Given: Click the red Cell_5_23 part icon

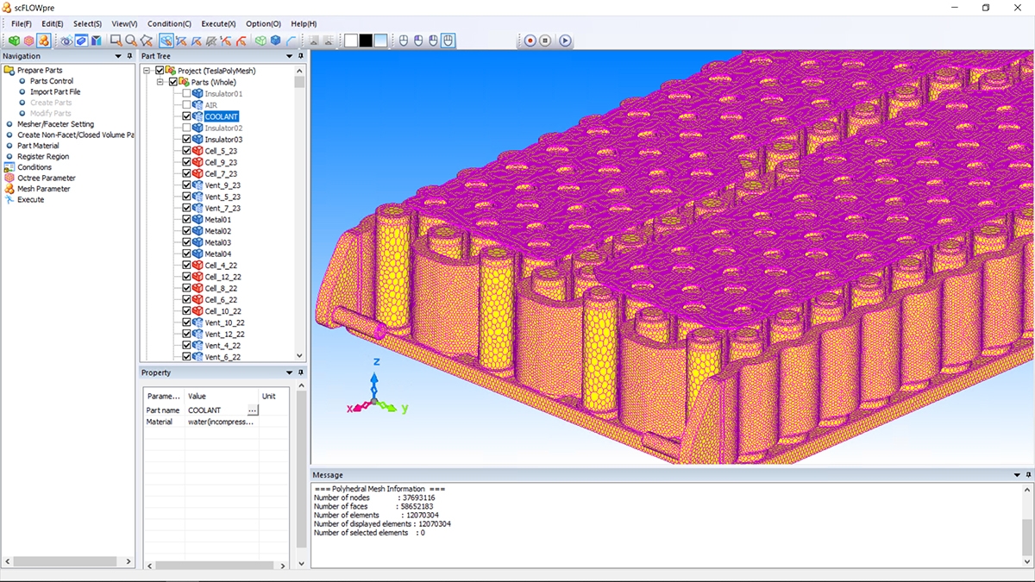Looking at the screenshot, I should (x=198, y=151).
